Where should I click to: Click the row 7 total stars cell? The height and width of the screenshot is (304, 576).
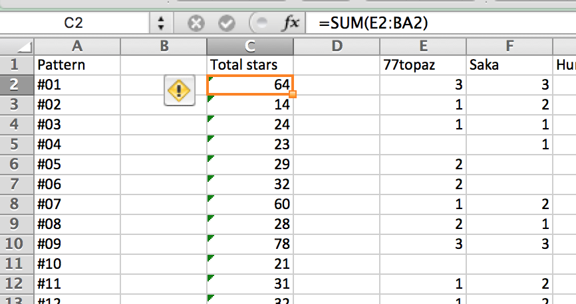pos(250,184)
